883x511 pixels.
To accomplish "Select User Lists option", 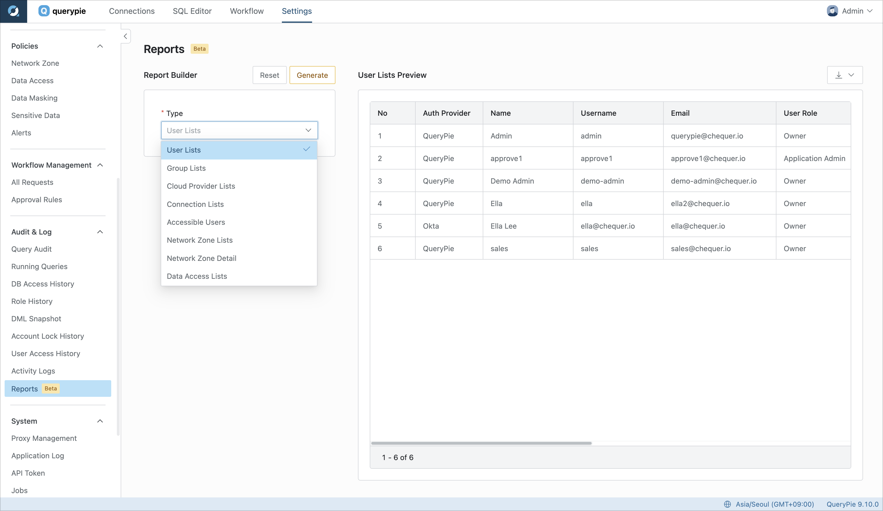I will pyautogui.click(x=239, y=150).
